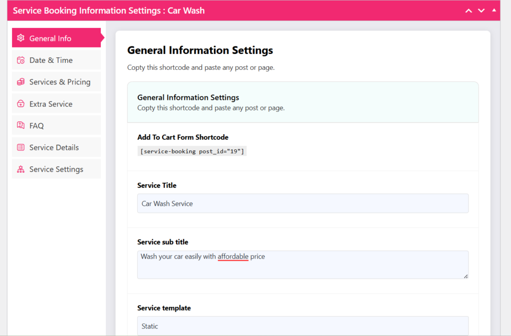Click the Date & Time calendar icon

pyautogui.click(x=21, y=60)
